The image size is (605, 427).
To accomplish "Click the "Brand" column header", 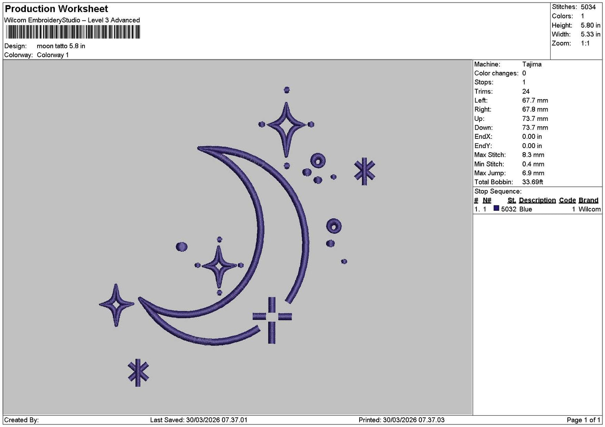I will [588, 200].
